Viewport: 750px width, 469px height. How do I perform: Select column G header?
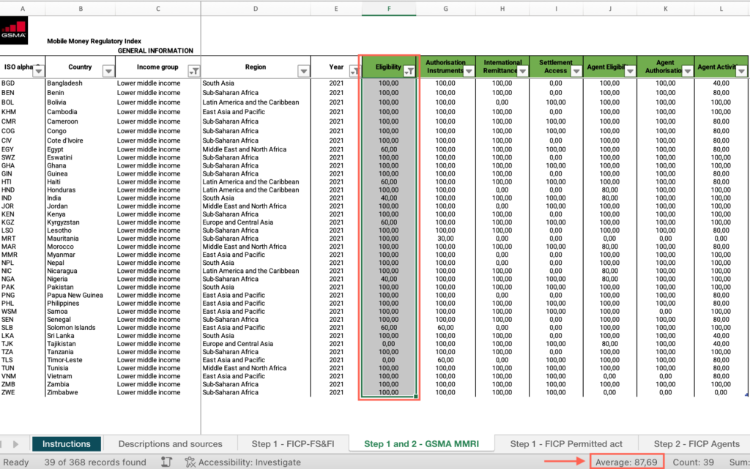point(446,9)
